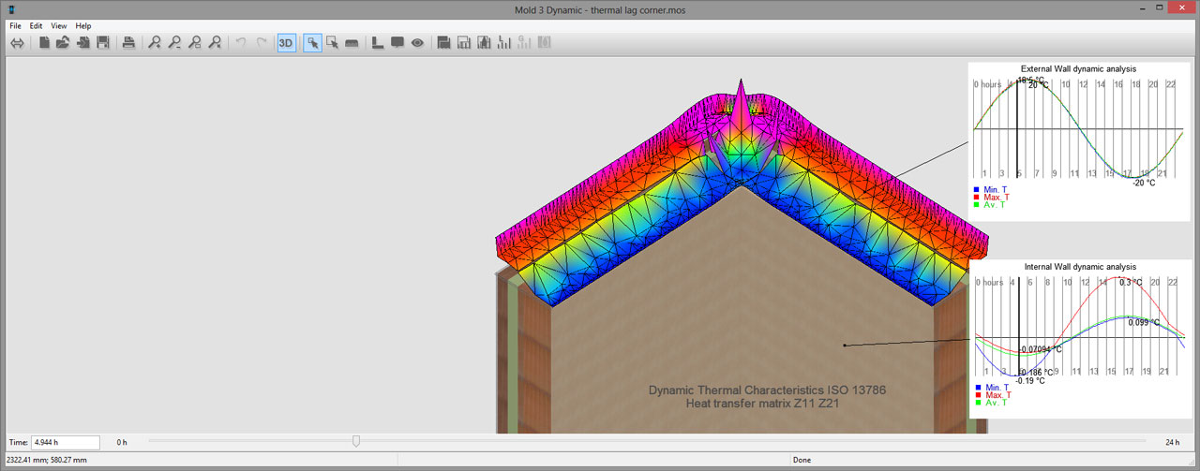Open the Help menu
Screen dimensions: 1200x471
[83, 26]
